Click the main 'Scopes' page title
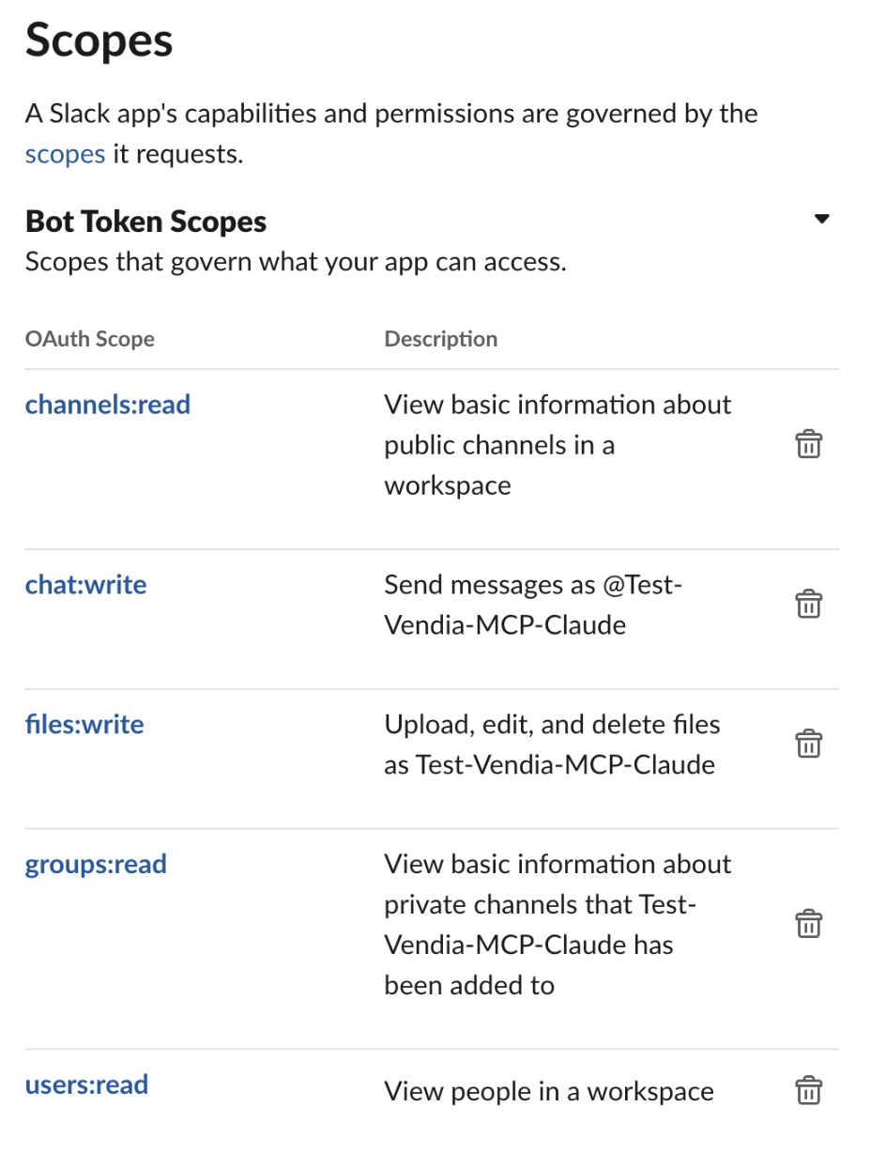 click(x=99, y=41)
